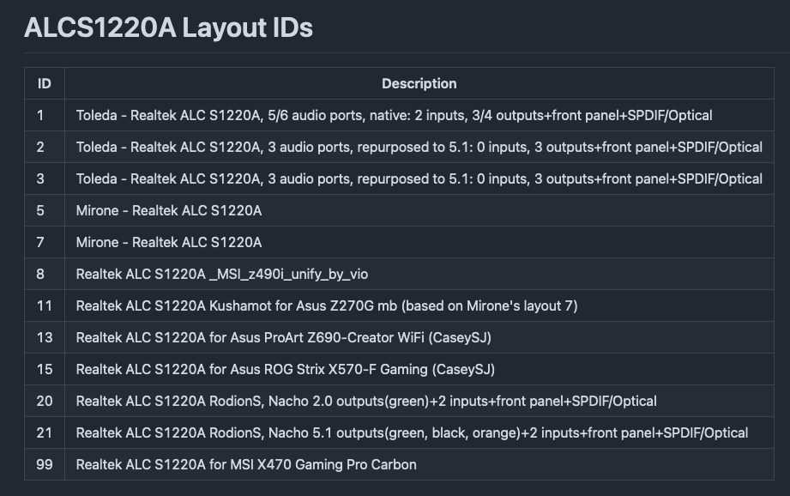Click layout ID 15 cell
Image resolution: width=790 pixels, height=496 pixels.
click(x=45, y=370)
